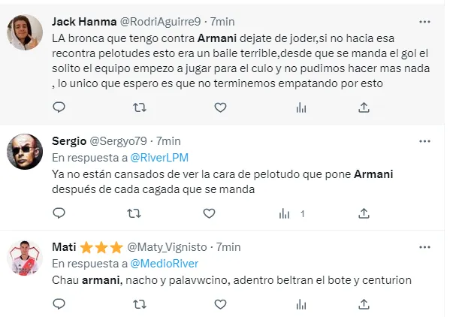Viewport: 459px width, 317px height.
Task: Share Mati's tweet
Action: (364, 304)
